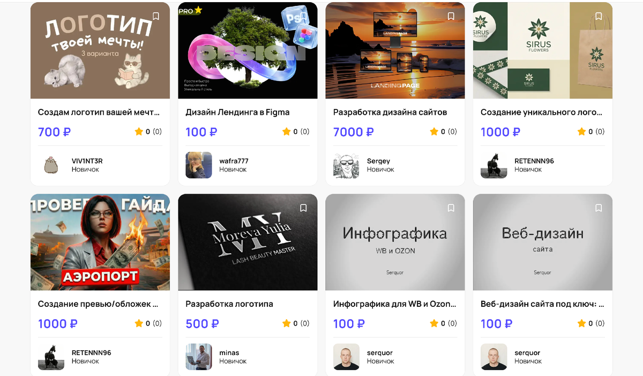Open the 'Логотип твоей мечты' cats thumbnail

tap(100, 50)
